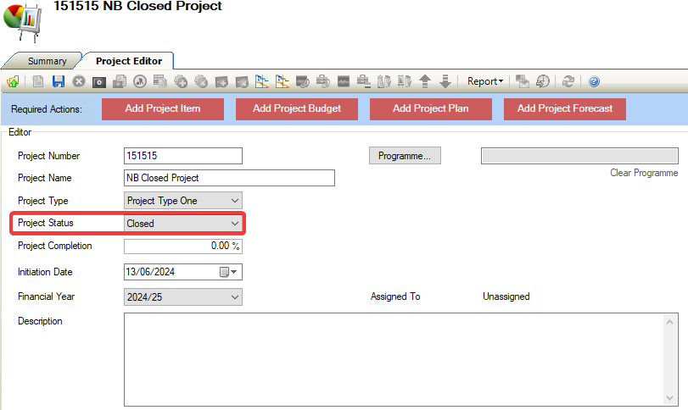Open the Initiation Date calendar picker

(x=229, y=273)
